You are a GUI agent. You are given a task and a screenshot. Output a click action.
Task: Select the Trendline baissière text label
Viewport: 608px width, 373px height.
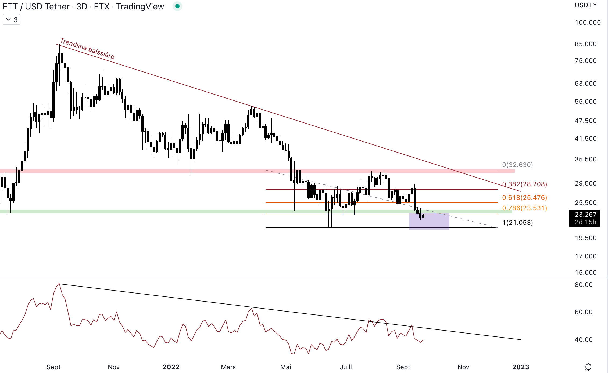click(x=87, y=48)
